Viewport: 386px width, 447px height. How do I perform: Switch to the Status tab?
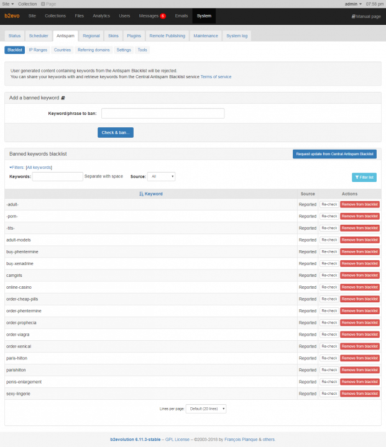click(14, 36)
